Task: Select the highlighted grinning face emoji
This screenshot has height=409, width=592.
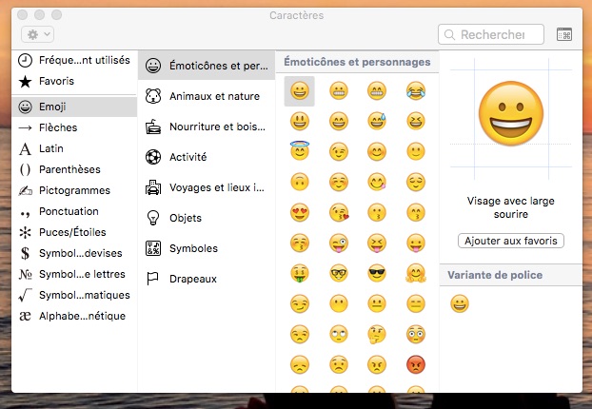Action: [x=300, y=91]
